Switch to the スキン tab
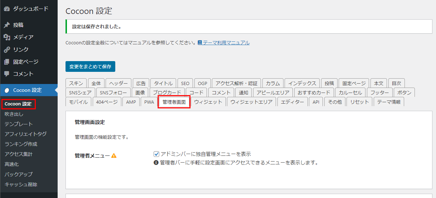 click(76, 83)
